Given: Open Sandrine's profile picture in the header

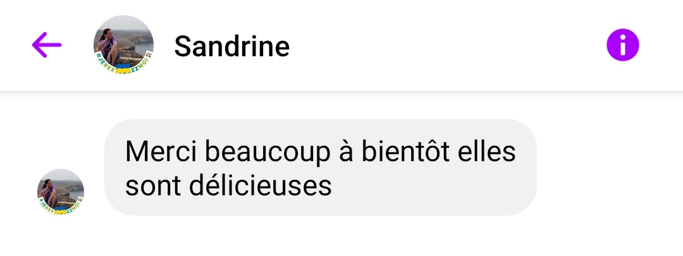Looking at the screenshot, I should 123,45.
